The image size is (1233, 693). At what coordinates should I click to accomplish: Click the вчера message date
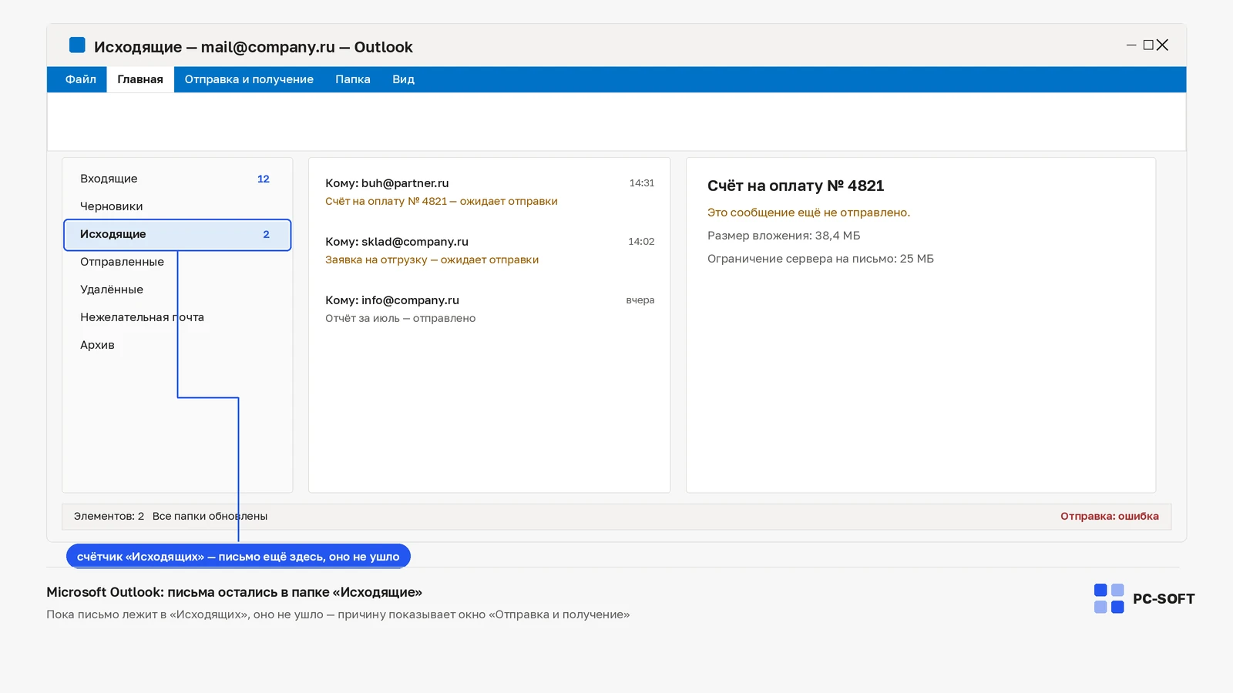pyautogui.click(x=640, y=300)
